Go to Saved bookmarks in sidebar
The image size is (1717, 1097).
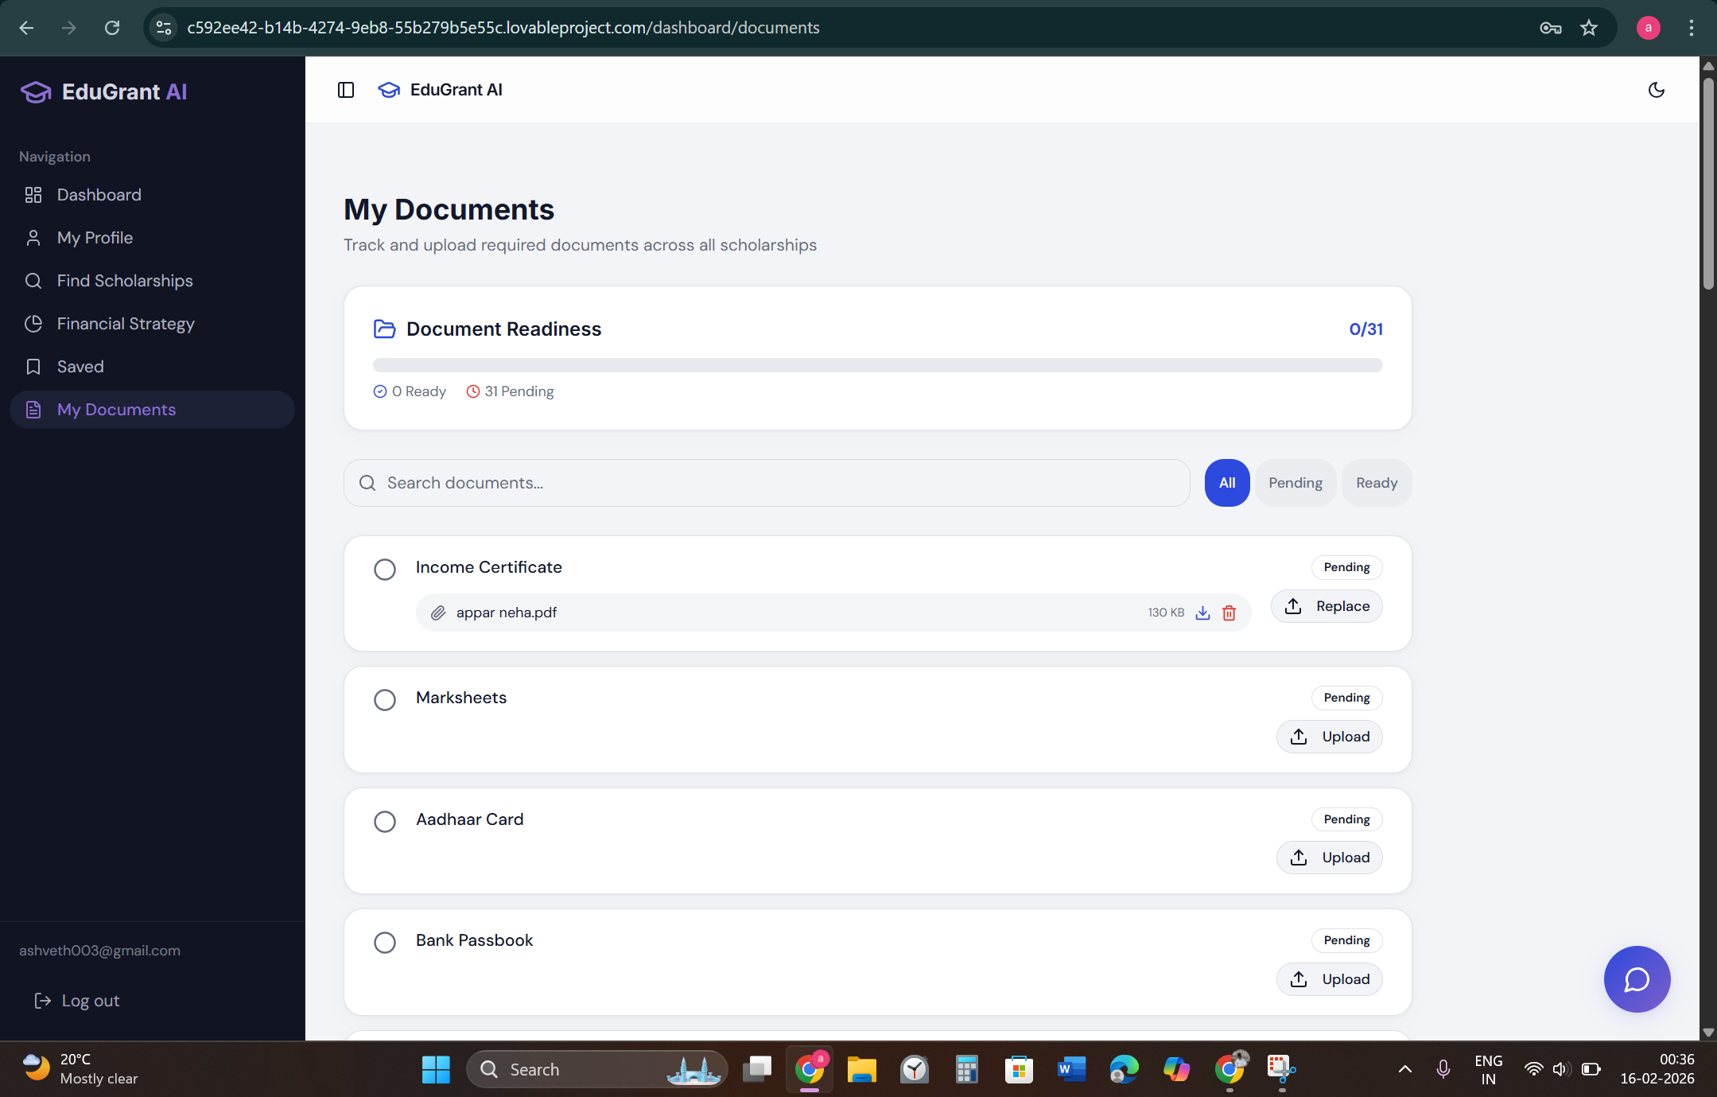[x=80, y=367]
